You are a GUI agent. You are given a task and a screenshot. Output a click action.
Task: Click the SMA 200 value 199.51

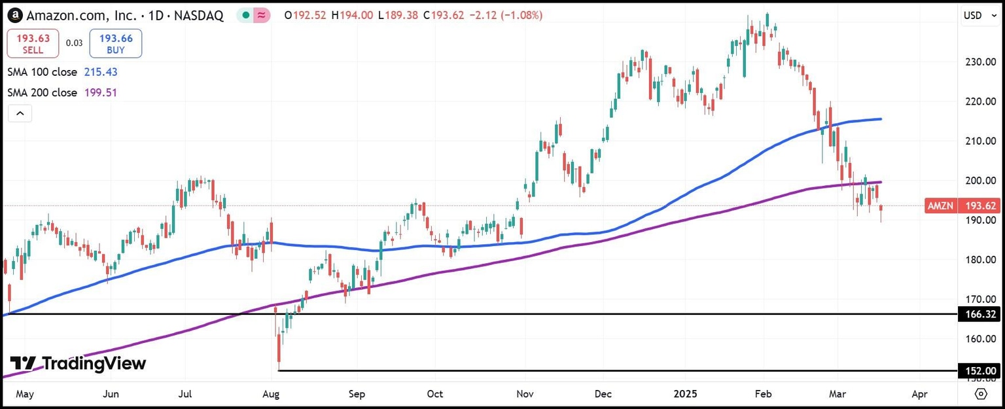click(101, 93)
